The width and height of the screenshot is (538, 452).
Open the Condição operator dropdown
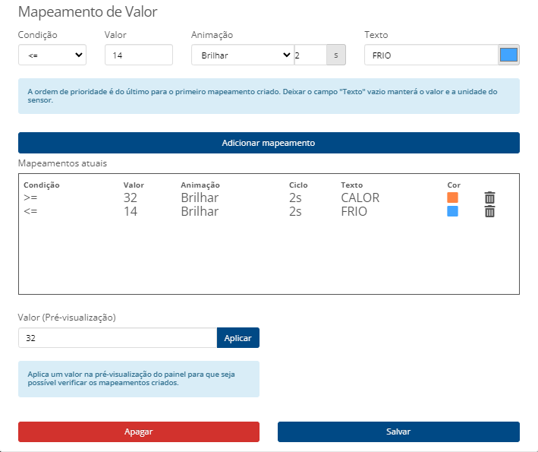click(x=52, y=55)
